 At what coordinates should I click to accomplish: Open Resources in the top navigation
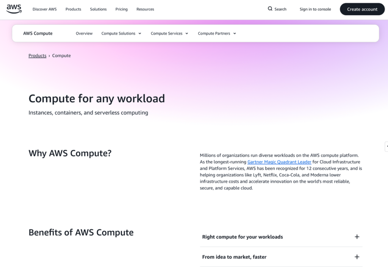(x=145, y=9)
